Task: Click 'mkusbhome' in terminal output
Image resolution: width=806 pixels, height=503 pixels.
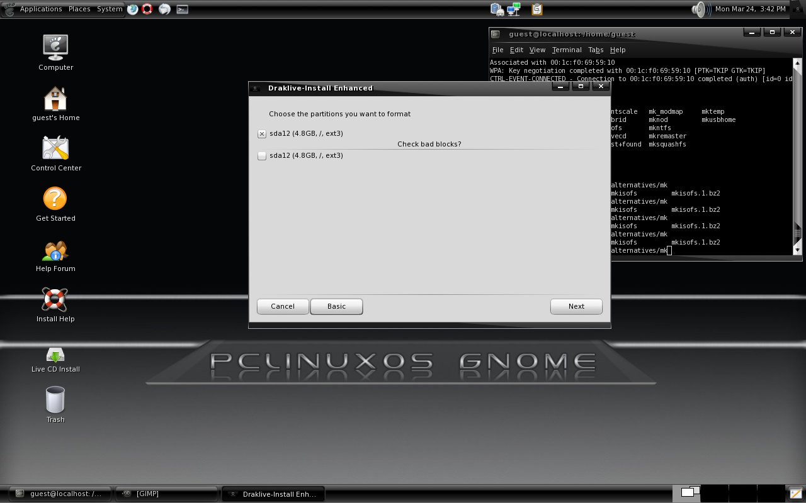Action: 718,119
